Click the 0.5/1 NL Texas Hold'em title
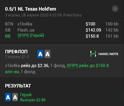The image size is (124, 106). coord(30,9)
